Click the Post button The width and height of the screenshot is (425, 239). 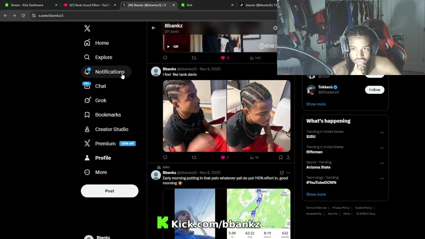(x=110, y=191)
